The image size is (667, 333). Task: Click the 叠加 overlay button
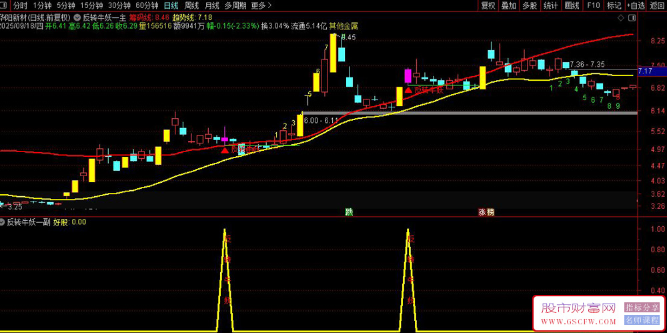coord(509,5)
